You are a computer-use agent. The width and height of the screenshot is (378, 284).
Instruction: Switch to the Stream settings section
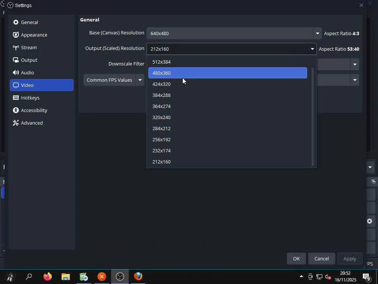pyautogui.click(x=41, y=47)
